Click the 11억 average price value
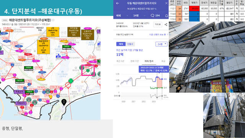Screen dimensions: 245x138 [120, 54]
